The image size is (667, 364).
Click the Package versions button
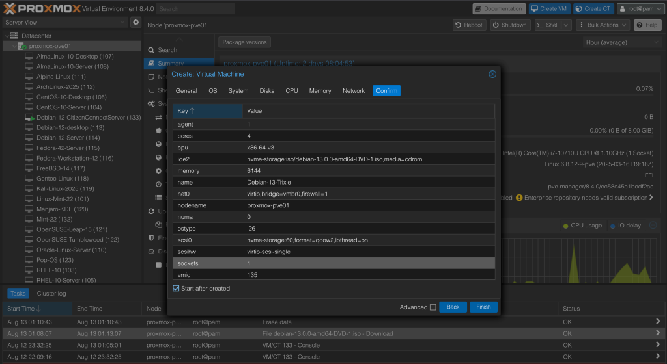[x=245, y=42]
